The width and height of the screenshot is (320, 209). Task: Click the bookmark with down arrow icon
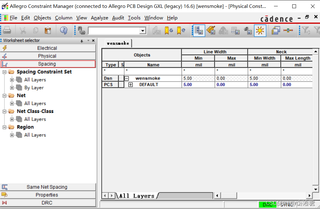[x=169, y=31]
